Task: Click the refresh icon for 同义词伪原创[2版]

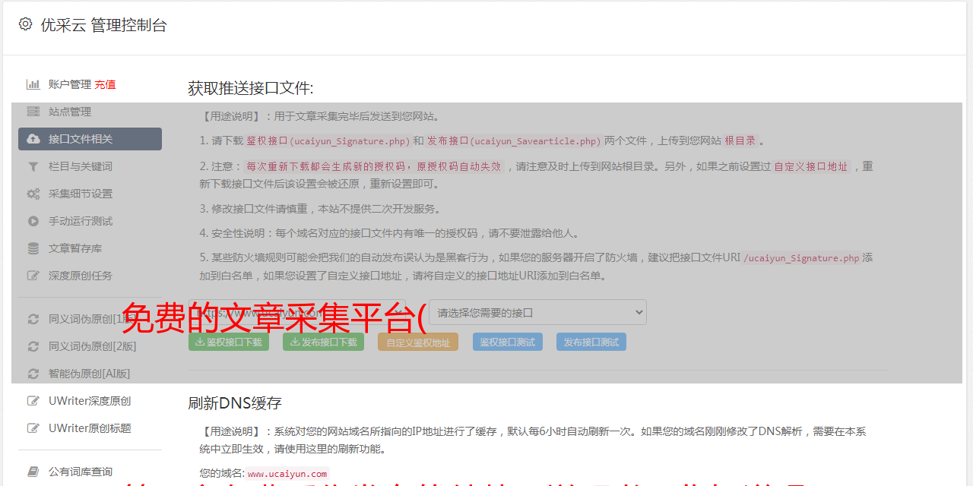Action: pyautogui.click(x=33, y=346)
